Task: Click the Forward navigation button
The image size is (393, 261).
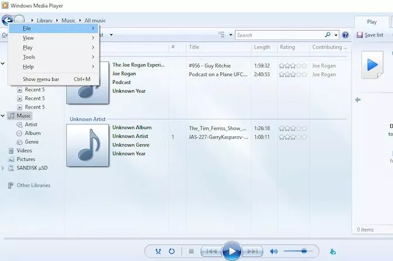Action: pyautogui.click(x=19, y=19)
